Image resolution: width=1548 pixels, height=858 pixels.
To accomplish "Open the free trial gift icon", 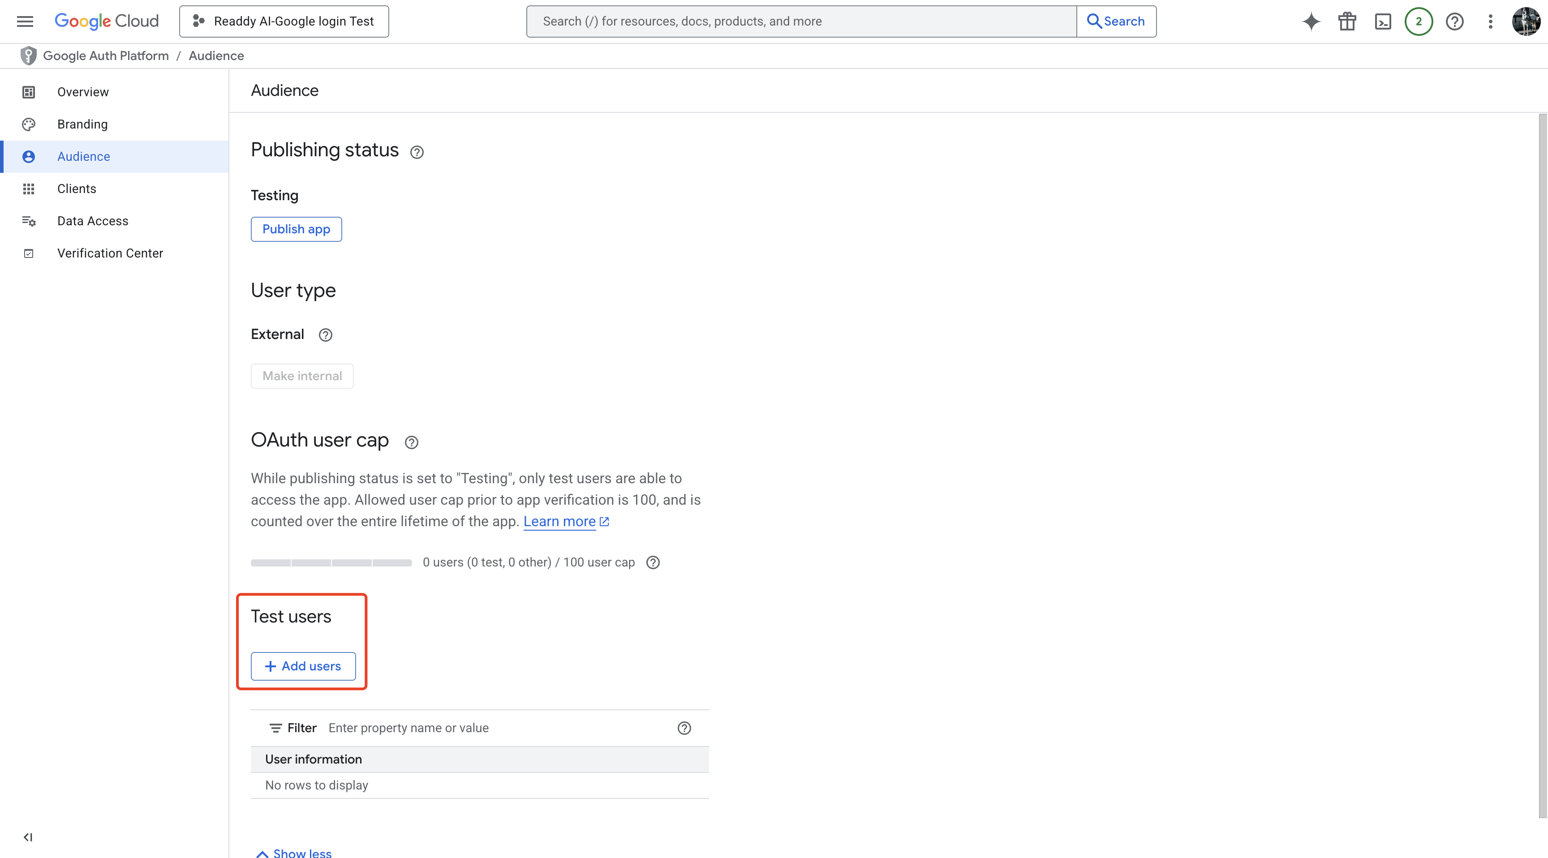I will [x=1347, y=21].
